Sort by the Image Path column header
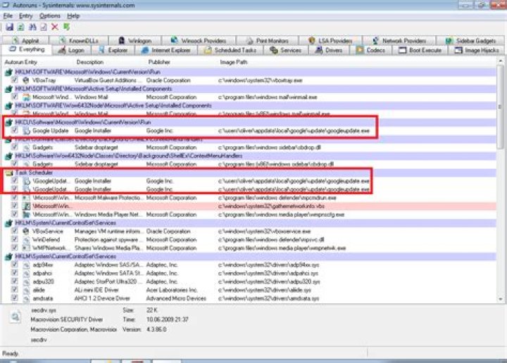 (x=234, y=62)
